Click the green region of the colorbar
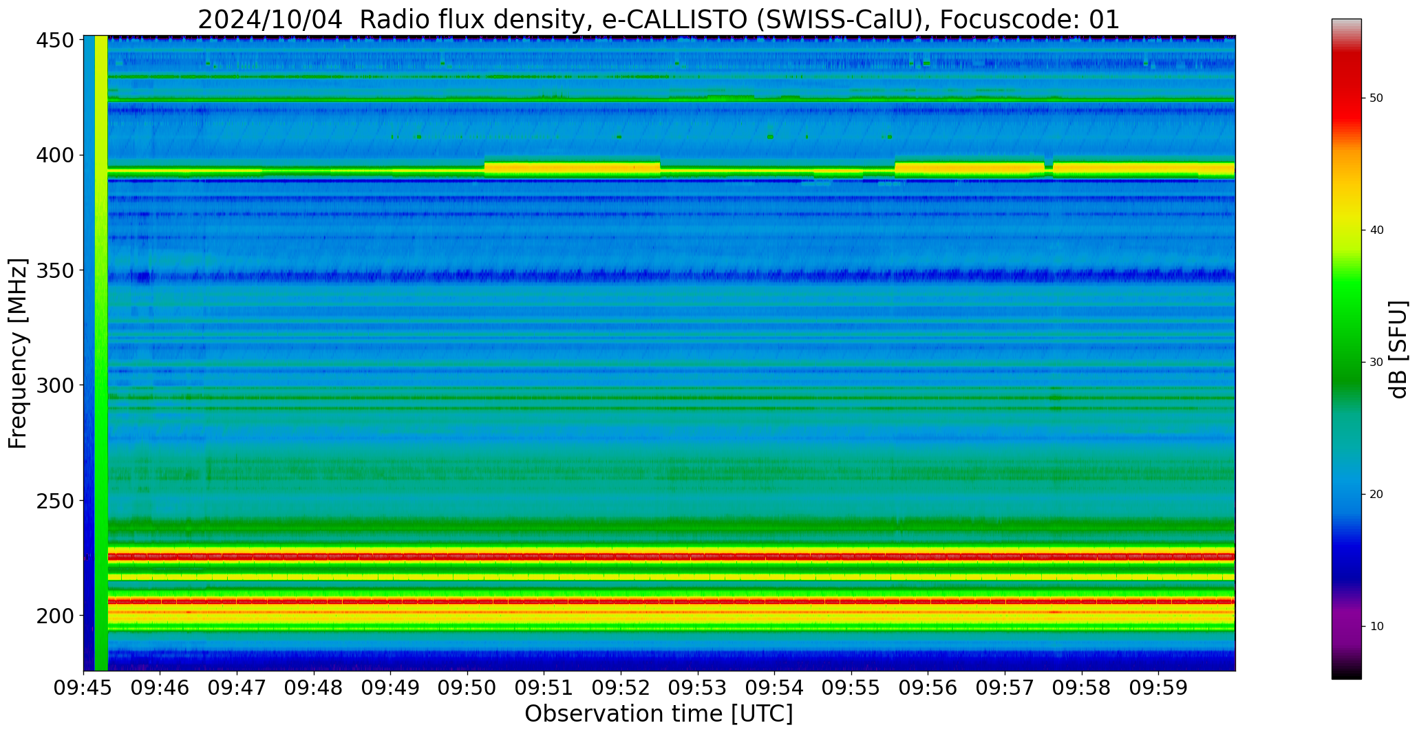The height and width of the screenshot is (734, 1419). pos(1346,330)
